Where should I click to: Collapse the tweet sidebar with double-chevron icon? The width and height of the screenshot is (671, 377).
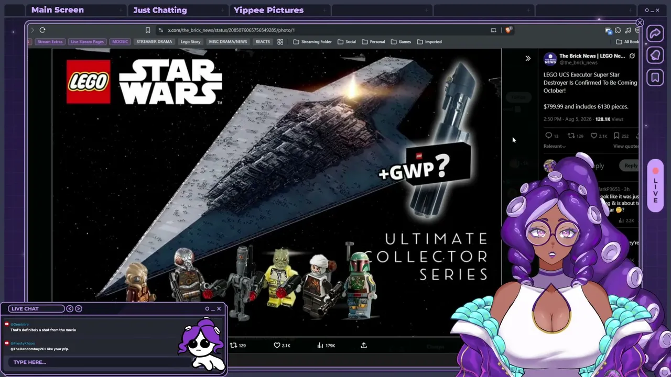coord(528,59)
